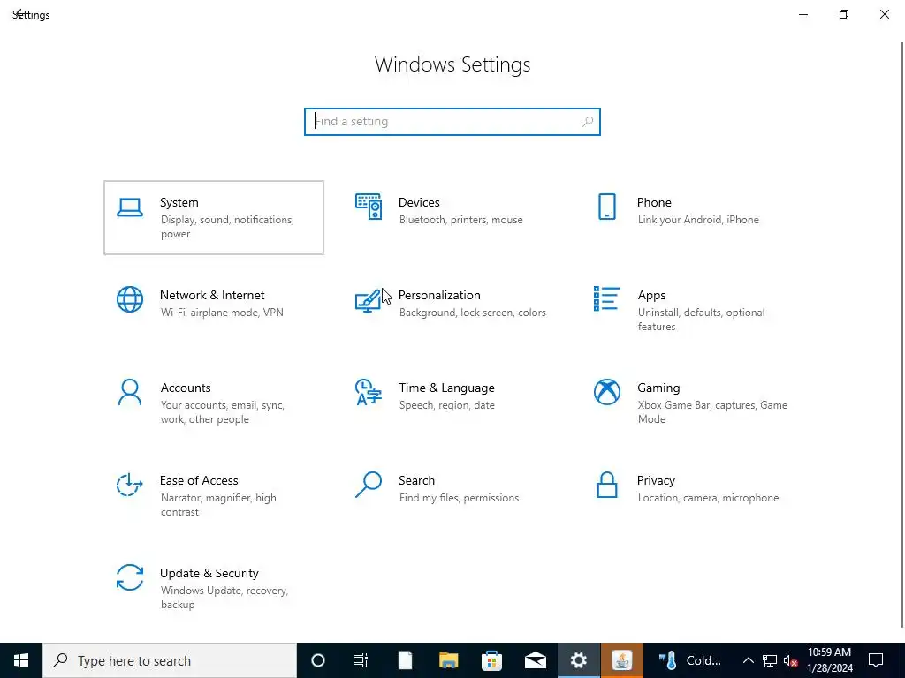
Task: Click the magnifier in Find a setting box
Action: (588, 122)
